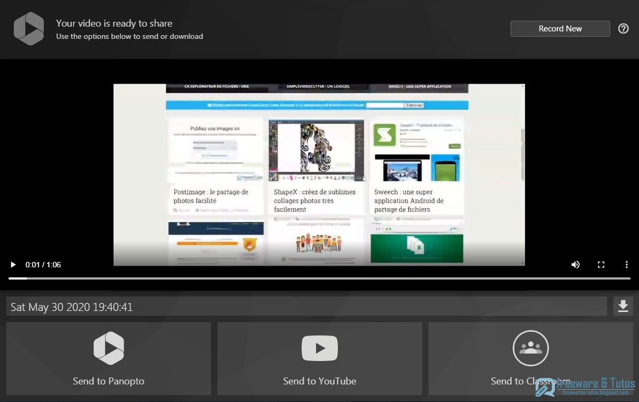Click the video preview frame
The image size is (639, 402).
click(319, 175)
